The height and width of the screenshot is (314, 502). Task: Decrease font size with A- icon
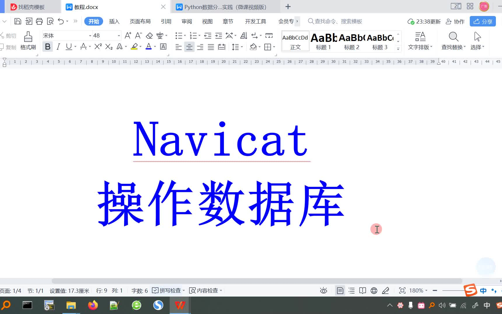click(x=139, y=35)
